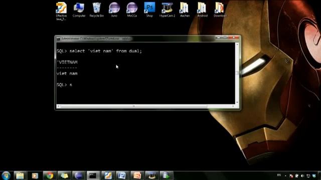Switch to Eclipse in the taskbar
The image size is (321, 180).
point(79,175)
